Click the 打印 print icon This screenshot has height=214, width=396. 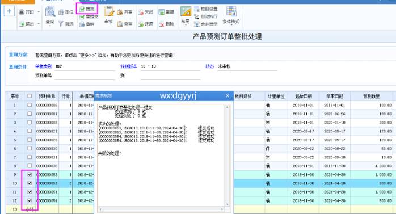tap(22, 12)
